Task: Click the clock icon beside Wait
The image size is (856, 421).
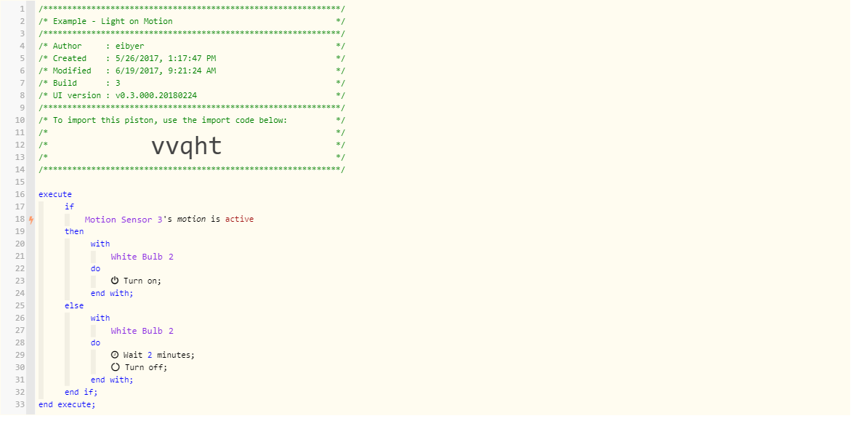Action: (x=115, y=355)
